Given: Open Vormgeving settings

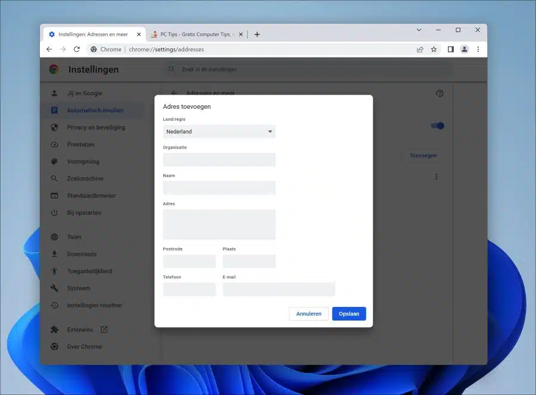Looking at the screenshot, I should pyautogui.click(x=83, y=161).
